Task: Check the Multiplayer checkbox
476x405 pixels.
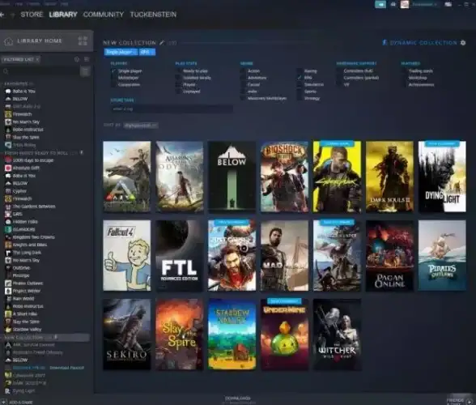Action: tap(113, 78)
